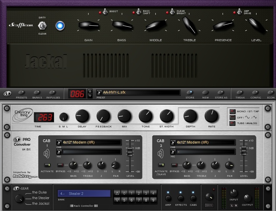Toggle the Clean Bright switch

point(172,12)
